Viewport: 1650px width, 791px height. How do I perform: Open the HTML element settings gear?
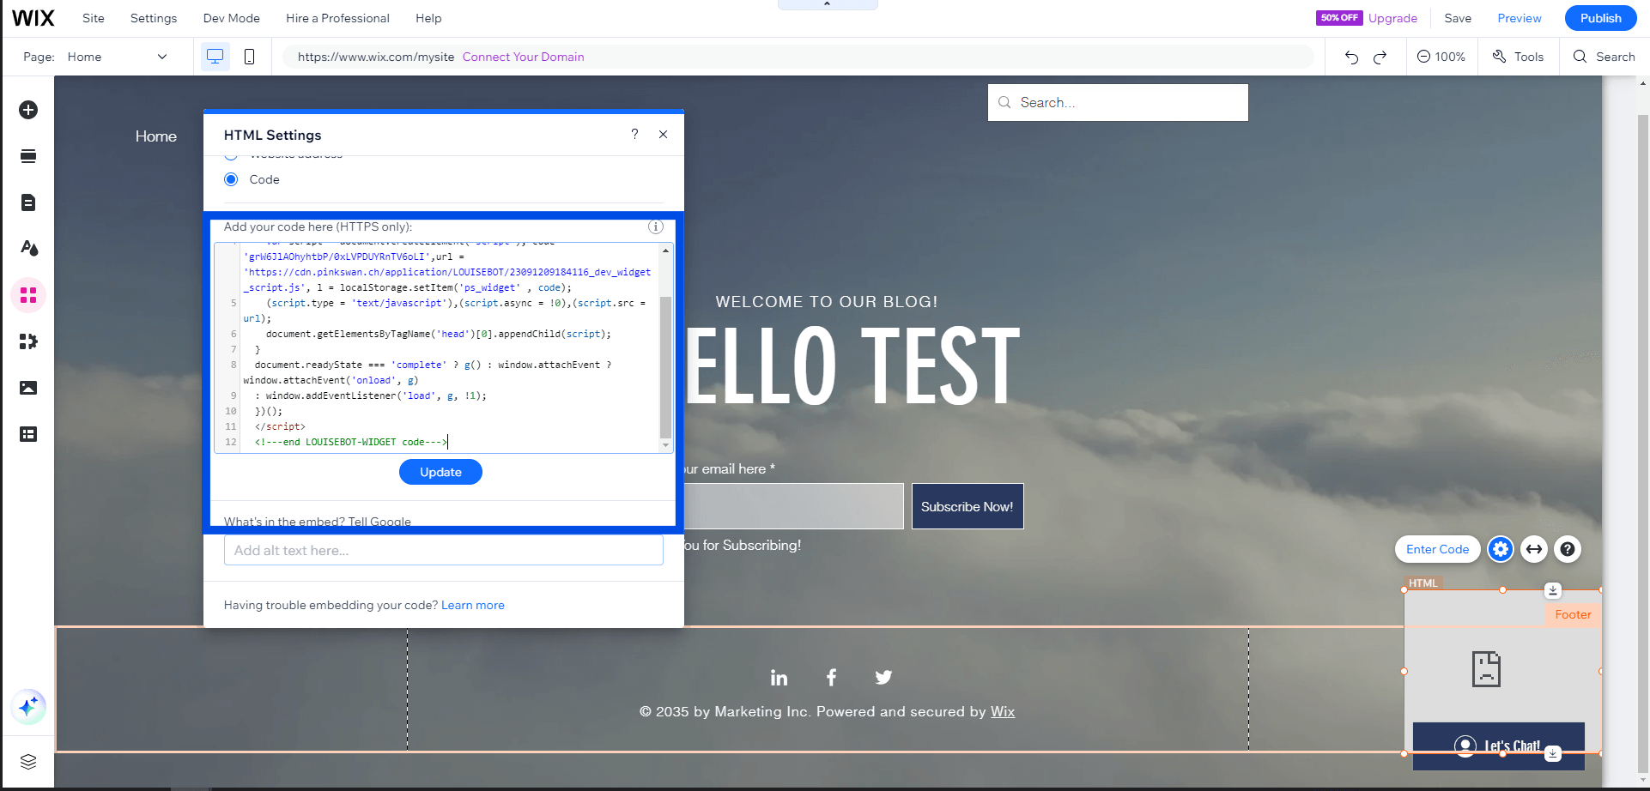1501,549
